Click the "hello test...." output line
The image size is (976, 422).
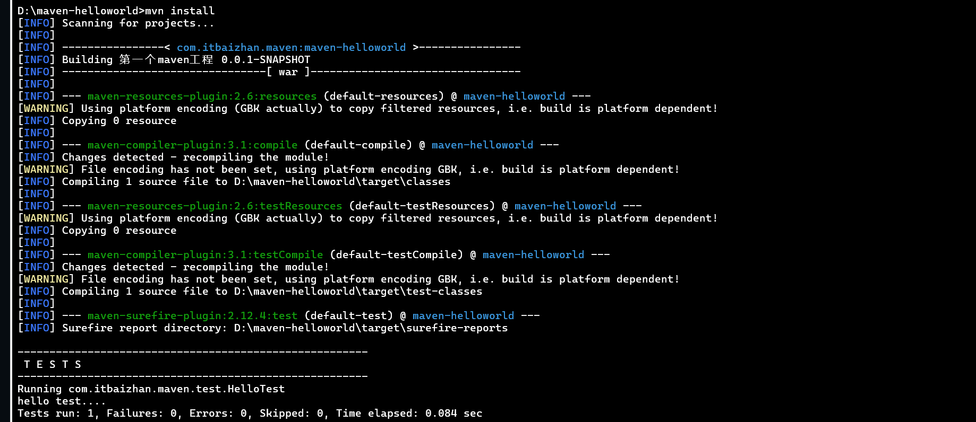pos(62,401)
